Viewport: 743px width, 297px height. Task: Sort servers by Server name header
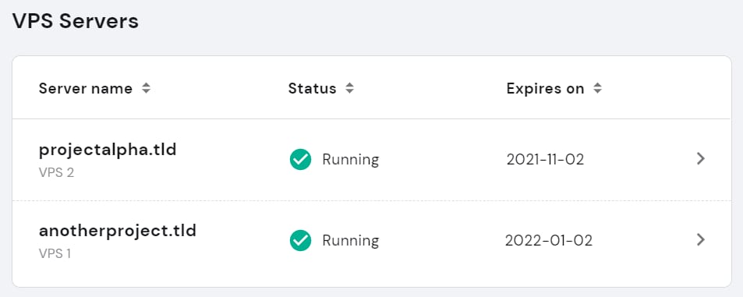coord(86,89)
